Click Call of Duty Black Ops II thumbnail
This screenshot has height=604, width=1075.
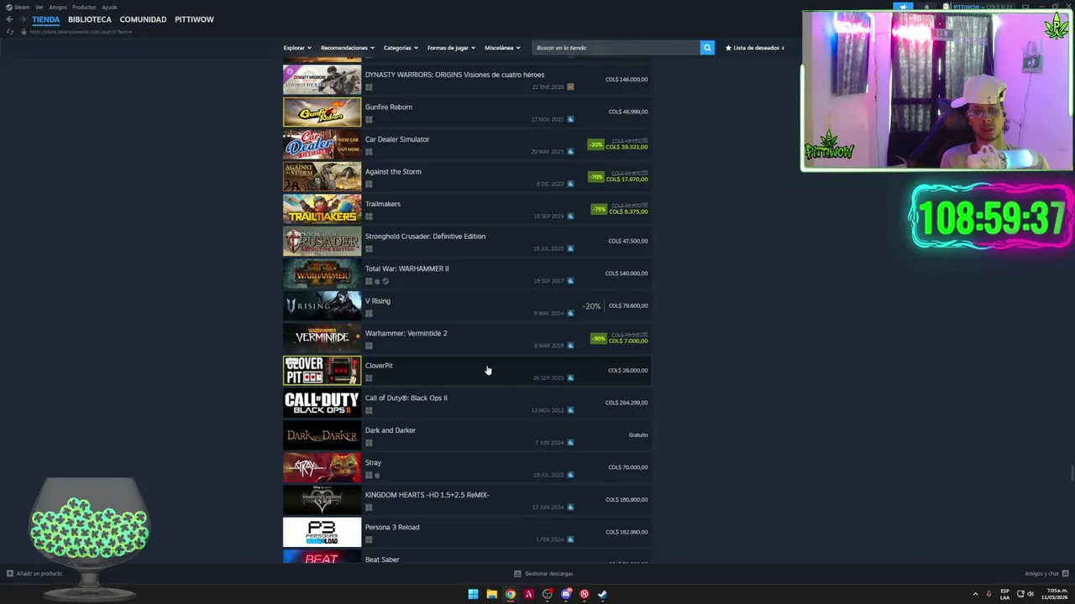(322, 403)
